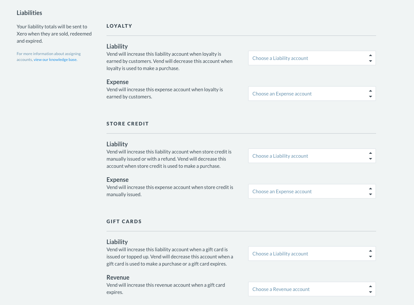Click the GIFT CARDS section heading
This screenshot has width=414, height=305.
pos(124,221)
